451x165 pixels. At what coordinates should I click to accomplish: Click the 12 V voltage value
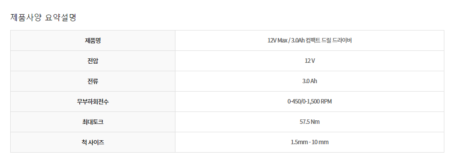click(310, 61)
